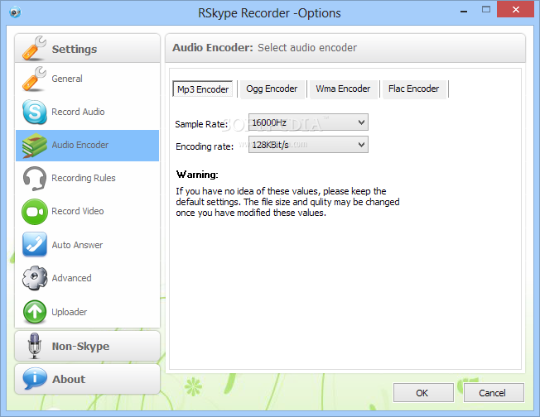
Task: Click the General wrench icon
Action: point(34,79)
